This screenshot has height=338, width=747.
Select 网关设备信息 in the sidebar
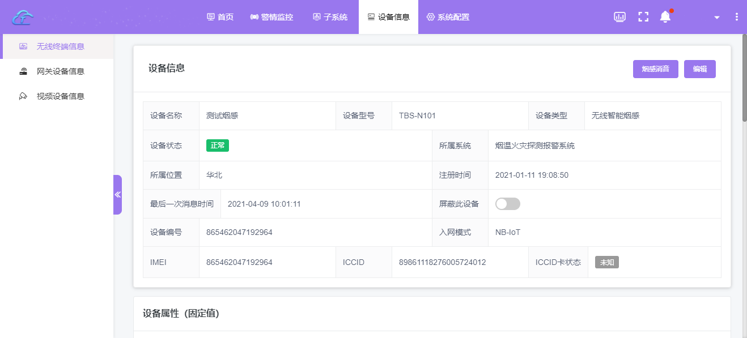pos(60,71)
